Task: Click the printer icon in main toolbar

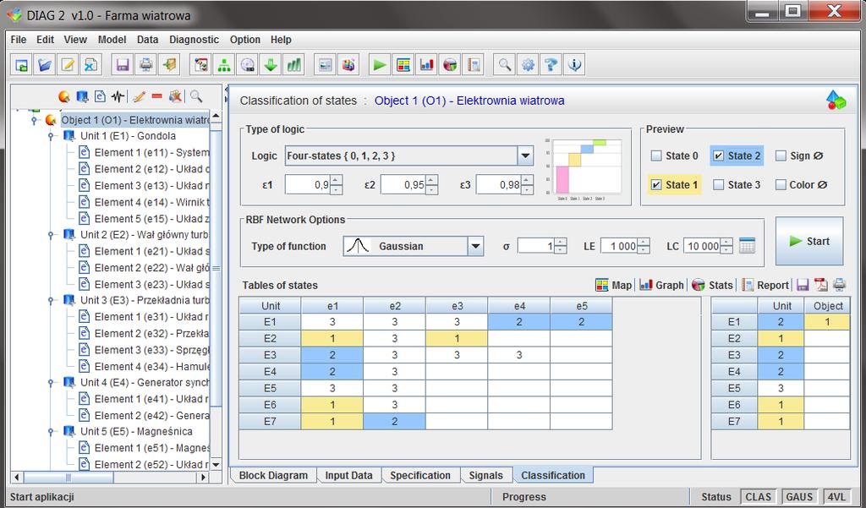Action: pyautogui.click(x=145, y=64)
